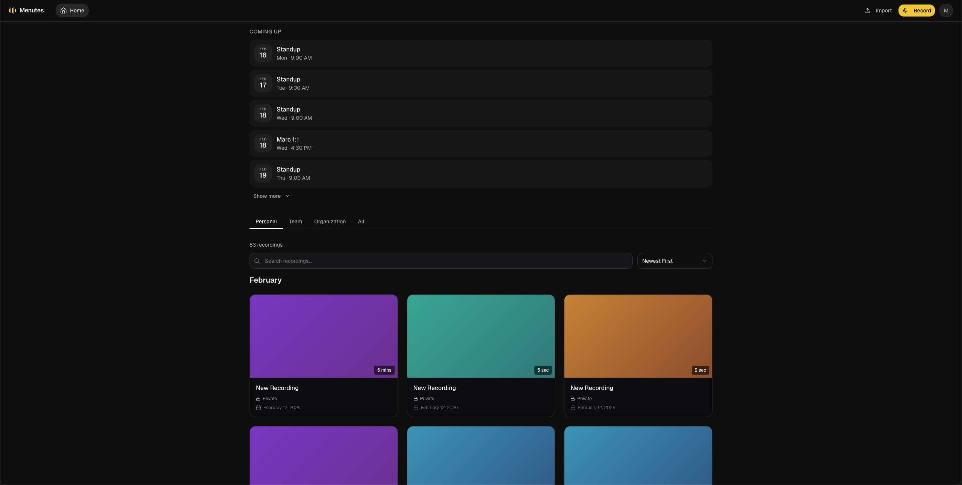This screenshot has height=485, width=962.
Task: Click the Home button in the top bar
Action: (x=72, y=11)
